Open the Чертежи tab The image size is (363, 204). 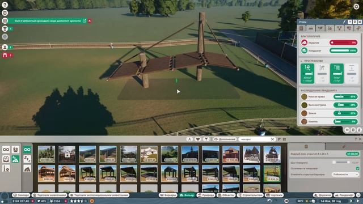[x=275, y=195]
